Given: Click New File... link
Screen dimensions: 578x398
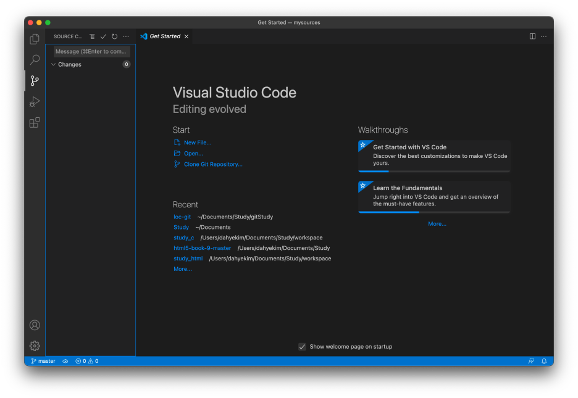Looking at the screenshot, I should pyautogui.click(x=198, y=143).
